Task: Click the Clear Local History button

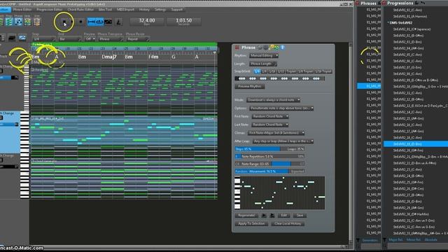Action: point(288,224)
